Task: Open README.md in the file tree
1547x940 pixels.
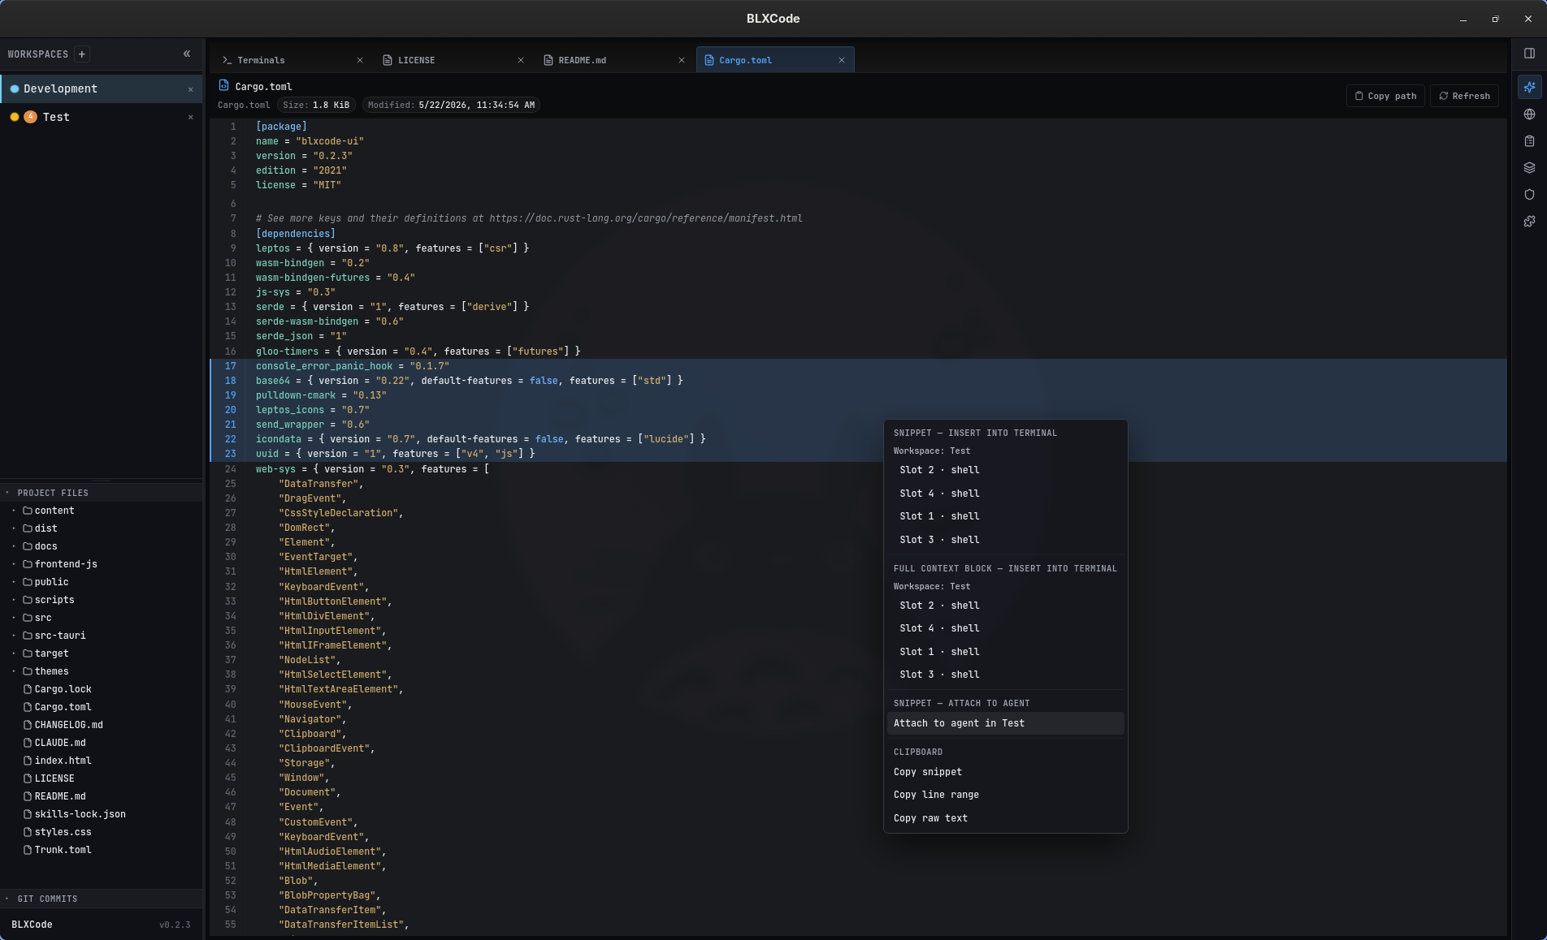Action: point(101,796)
